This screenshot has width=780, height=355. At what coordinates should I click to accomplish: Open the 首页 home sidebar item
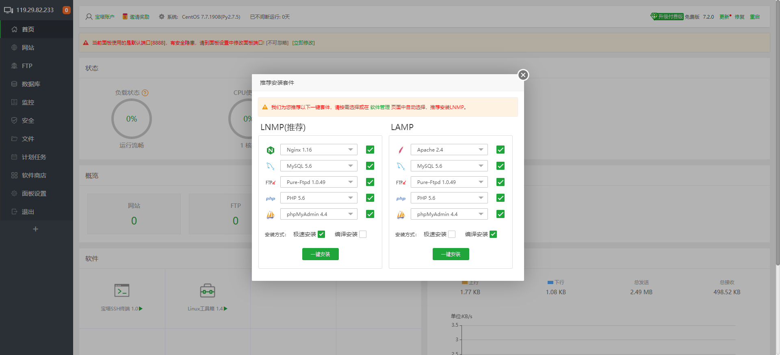coord(37,29)
